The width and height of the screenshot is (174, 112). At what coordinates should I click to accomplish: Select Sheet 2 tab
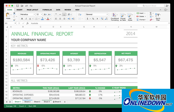coord(28,102)
